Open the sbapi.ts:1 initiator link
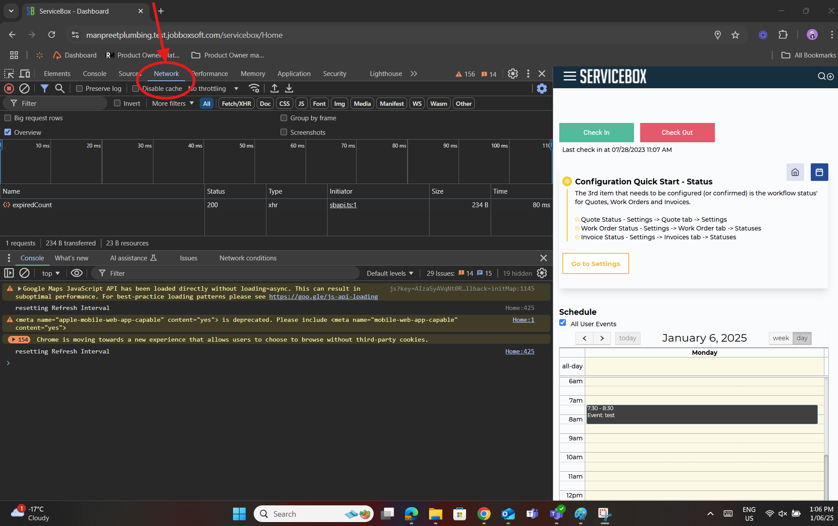 pyautogui.click(x=343, y=205)
